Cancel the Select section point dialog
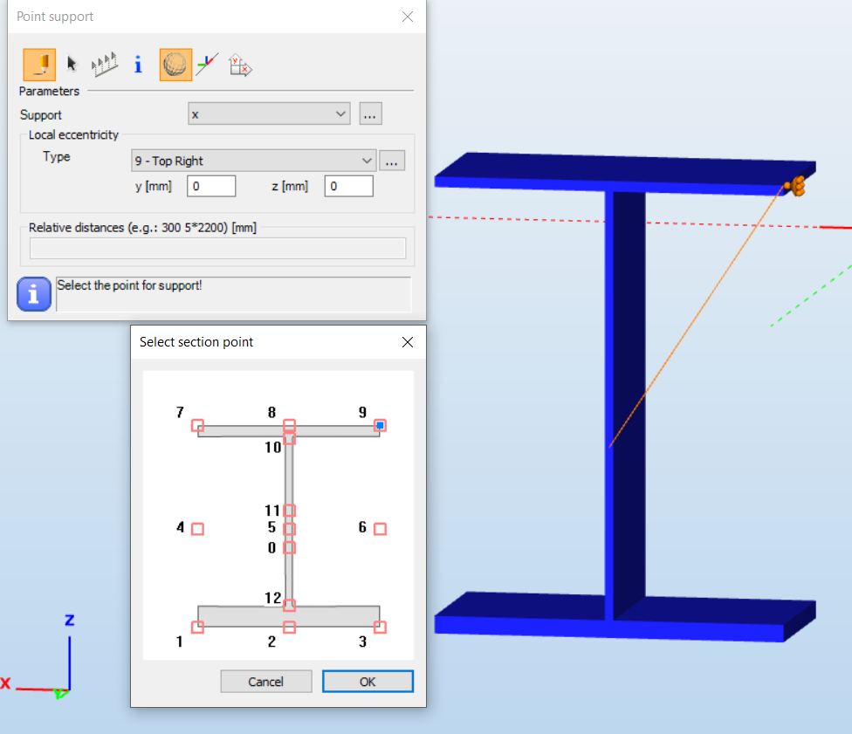The image size is (852, 734). point(265,682)
